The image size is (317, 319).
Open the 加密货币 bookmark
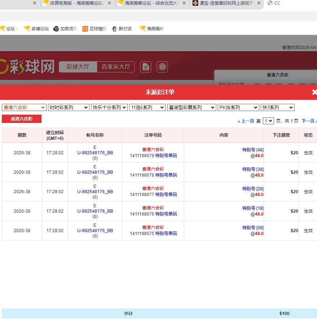[65, 29]
